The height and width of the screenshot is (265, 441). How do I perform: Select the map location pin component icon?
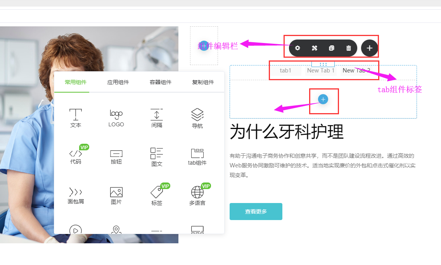coord(116,230)
